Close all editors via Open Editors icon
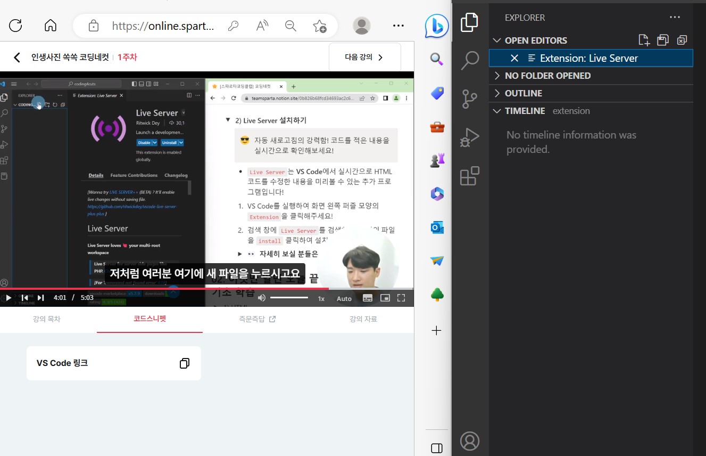 (x=682, y=40)
